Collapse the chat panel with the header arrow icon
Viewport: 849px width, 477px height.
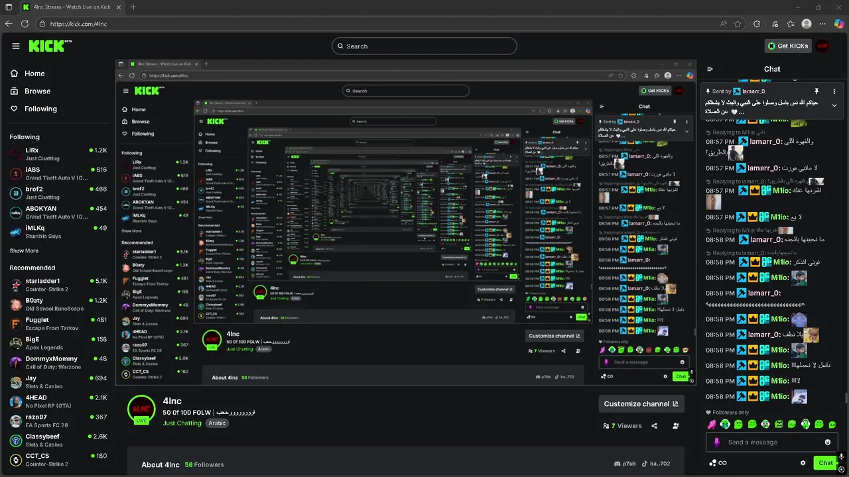pyautogui.click(x=710, y=69)
